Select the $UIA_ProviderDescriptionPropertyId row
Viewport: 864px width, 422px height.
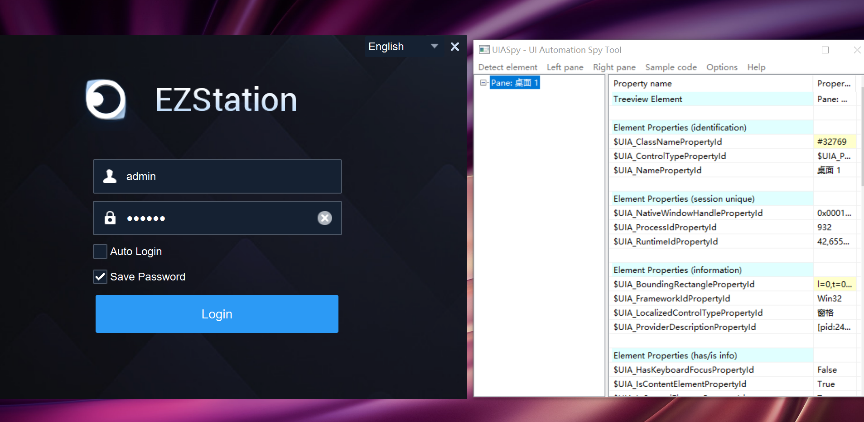coord(734,327)
